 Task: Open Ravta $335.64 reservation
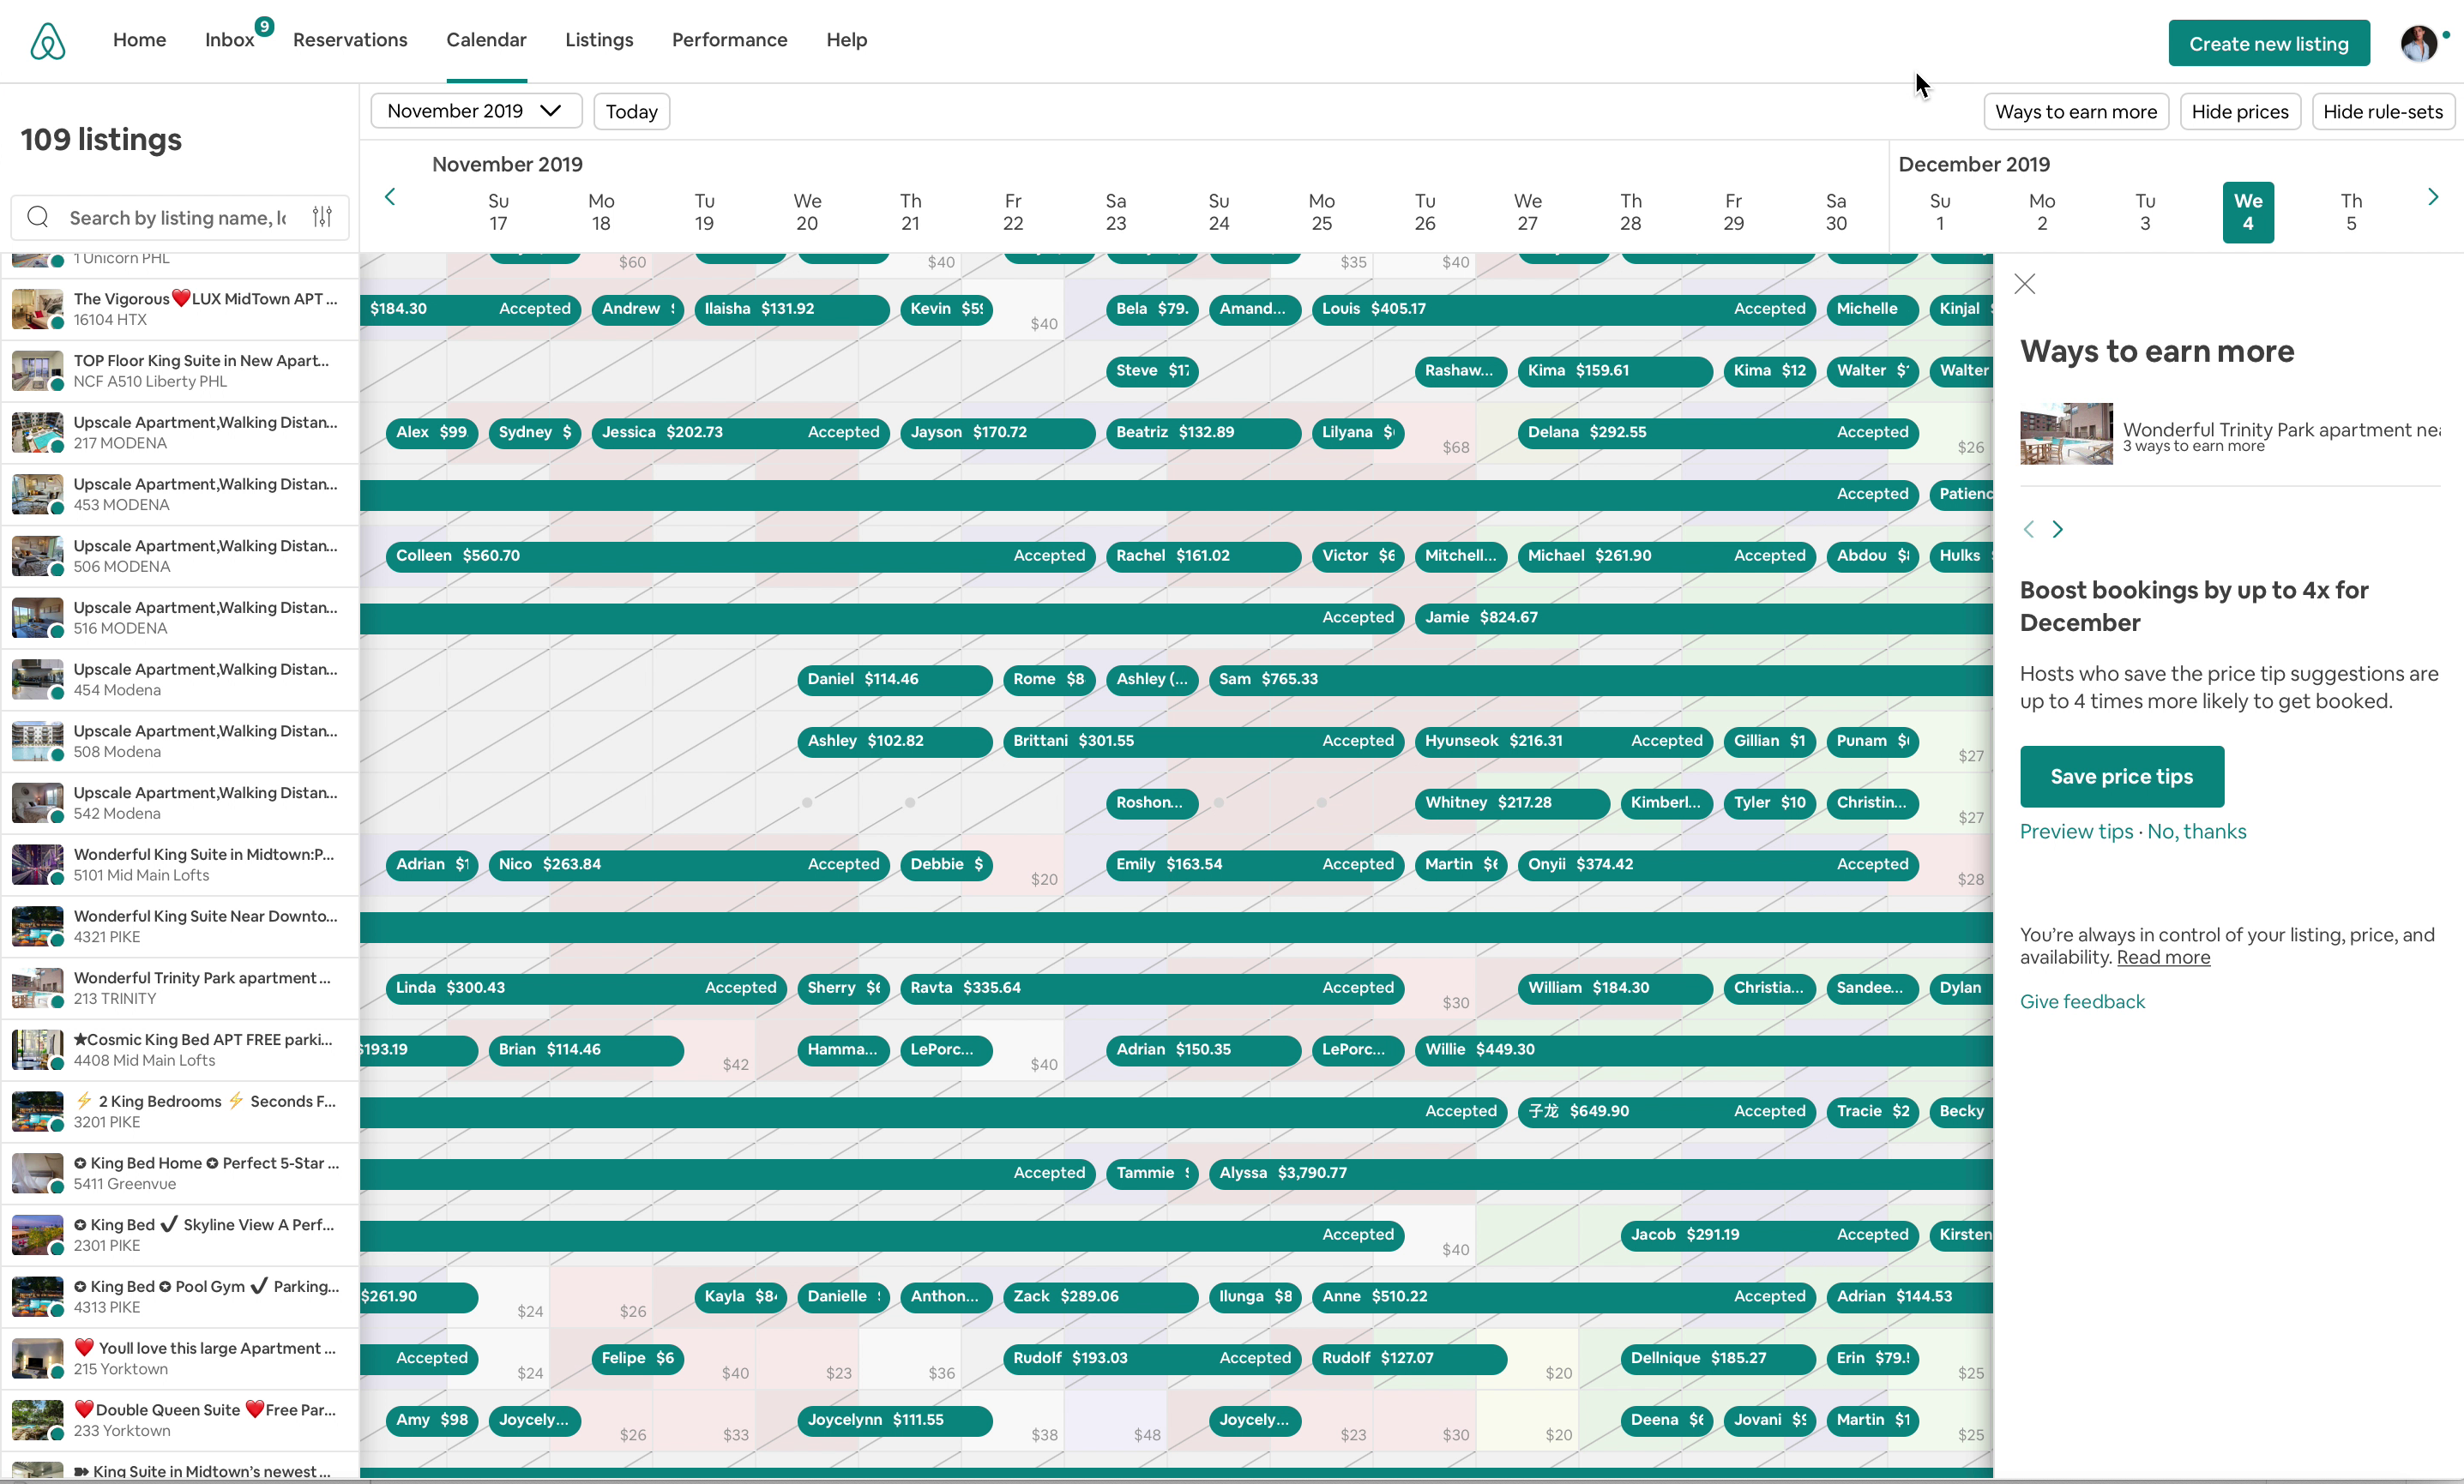tap(1152, 988)
